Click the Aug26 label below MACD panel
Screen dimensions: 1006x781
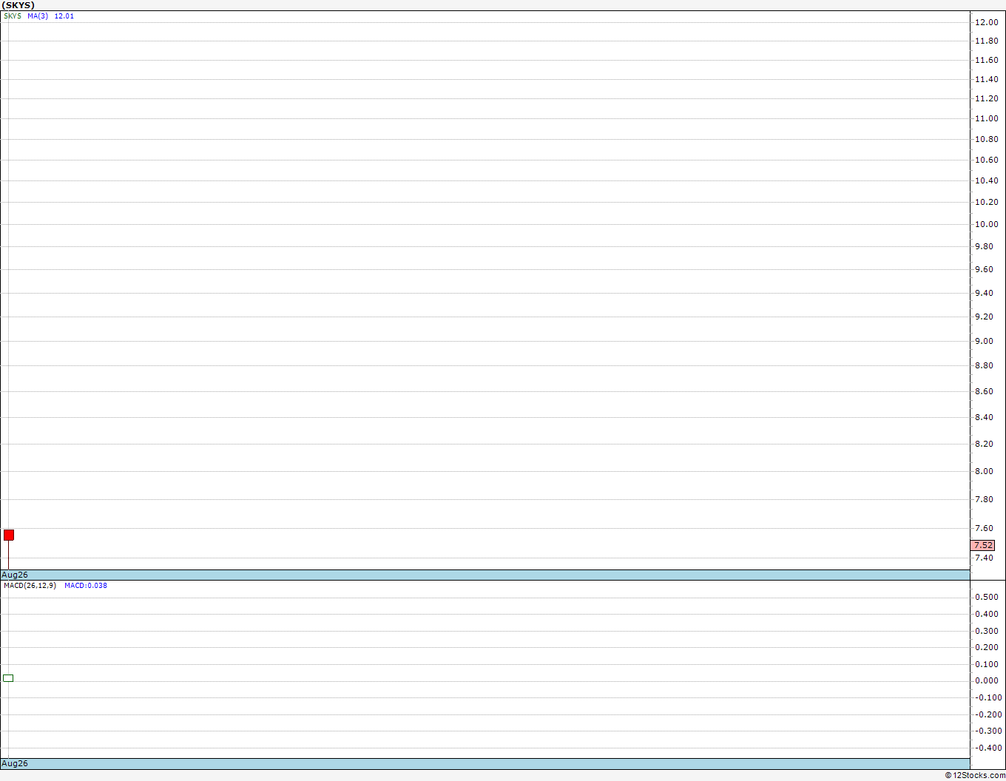click(x=15, y=763)
